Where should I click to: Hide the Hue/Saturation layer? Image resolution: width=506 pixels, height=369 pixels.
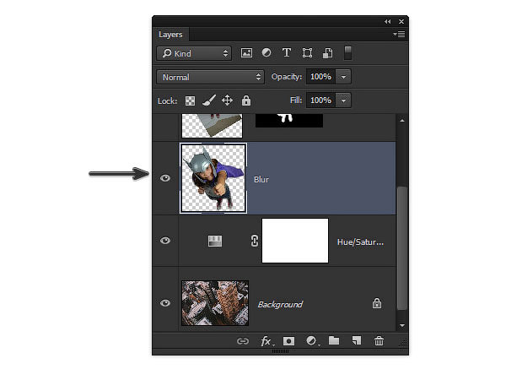(165, 241)
